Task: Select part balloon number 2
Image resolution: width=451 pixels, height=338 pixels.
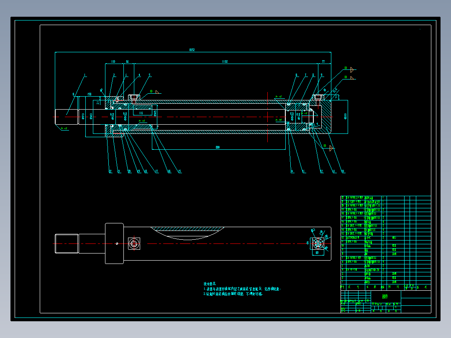Action: [x=114, y=75]
